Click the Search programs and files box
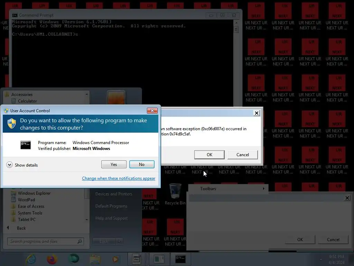Image resolution: width=354 pixels, height=266 pixels. [46, 241]
